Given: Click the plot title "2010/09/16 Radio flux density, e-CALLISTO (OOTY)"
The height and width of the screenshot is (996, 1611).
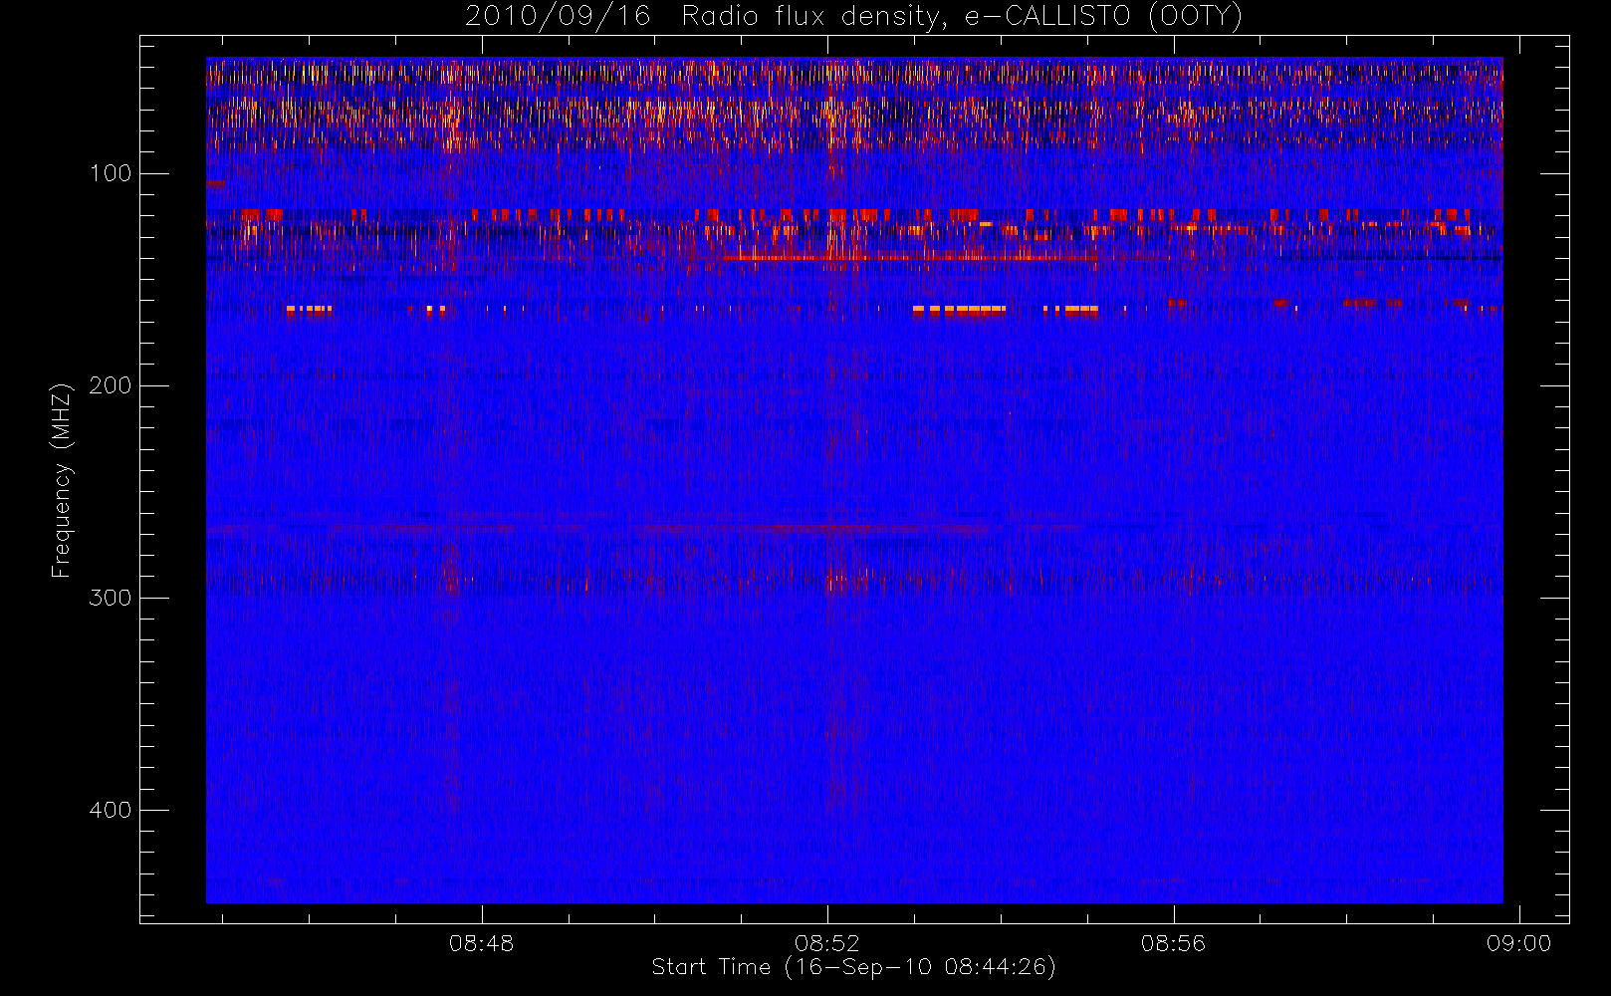Looking at the screenshot, I should (x=854, y=16).
